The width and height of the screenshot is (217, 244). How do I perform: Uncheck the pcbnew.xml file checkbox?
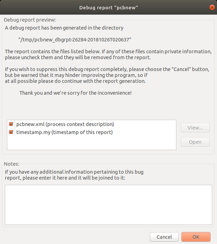click(11, 124)
